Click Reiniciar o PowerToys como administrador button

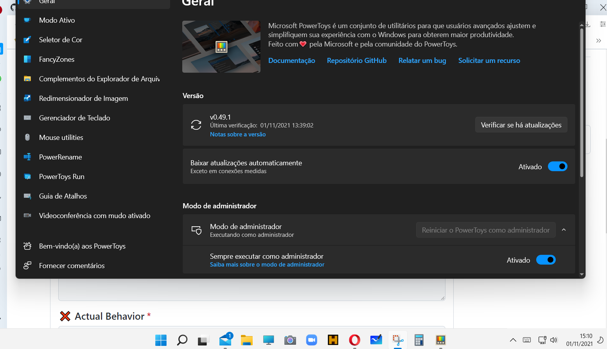(x=486, y=230)
